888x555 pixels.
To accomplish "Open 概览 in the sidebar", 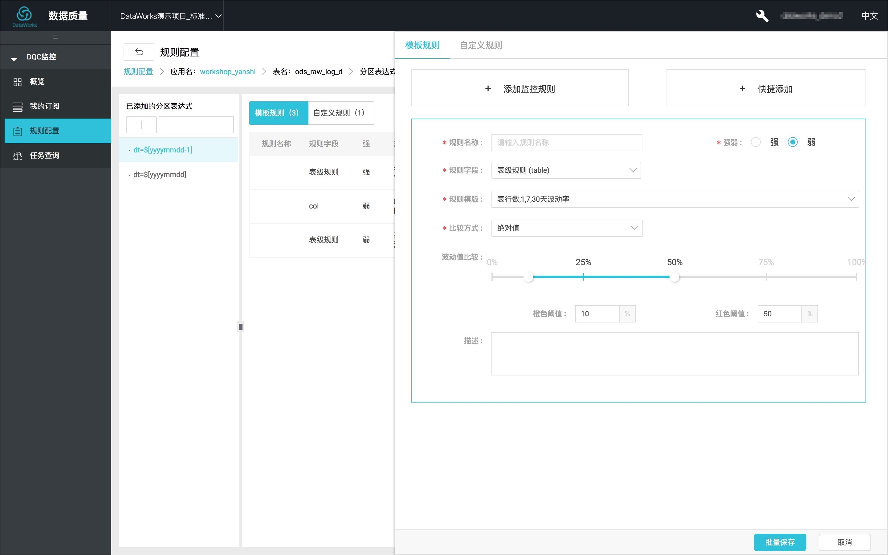I will (x=56, y=82).
